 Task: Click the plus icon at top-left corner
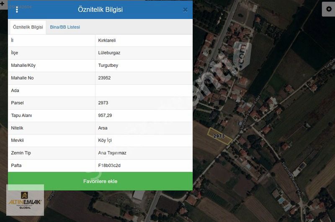3,3
